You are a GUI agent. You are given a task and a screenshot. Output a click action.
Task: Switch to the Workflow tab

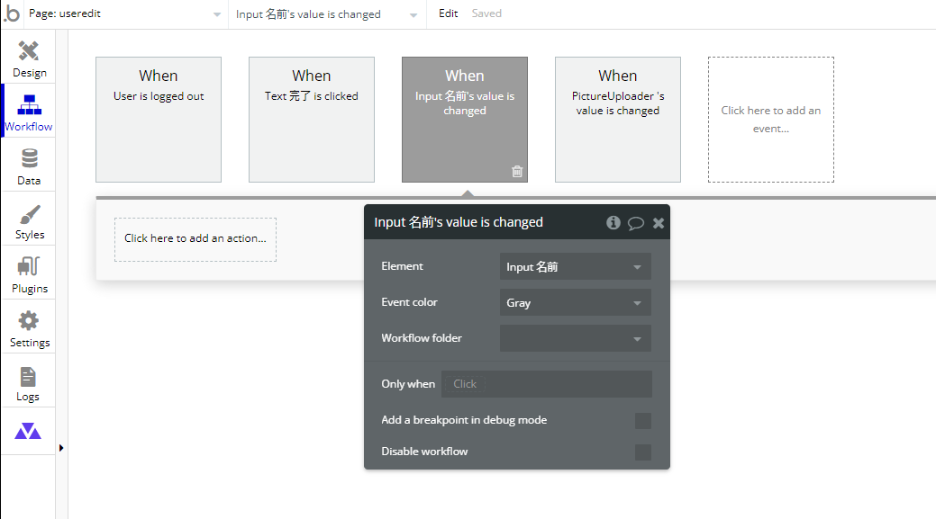[29, 113]
